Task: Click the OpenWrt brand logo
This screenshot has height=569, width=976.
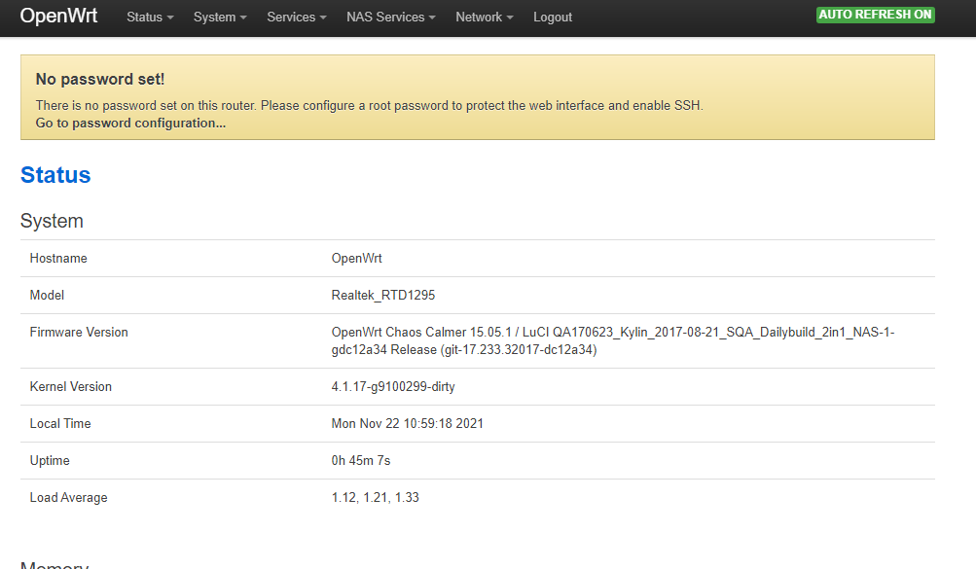Action: pos(58,16)
